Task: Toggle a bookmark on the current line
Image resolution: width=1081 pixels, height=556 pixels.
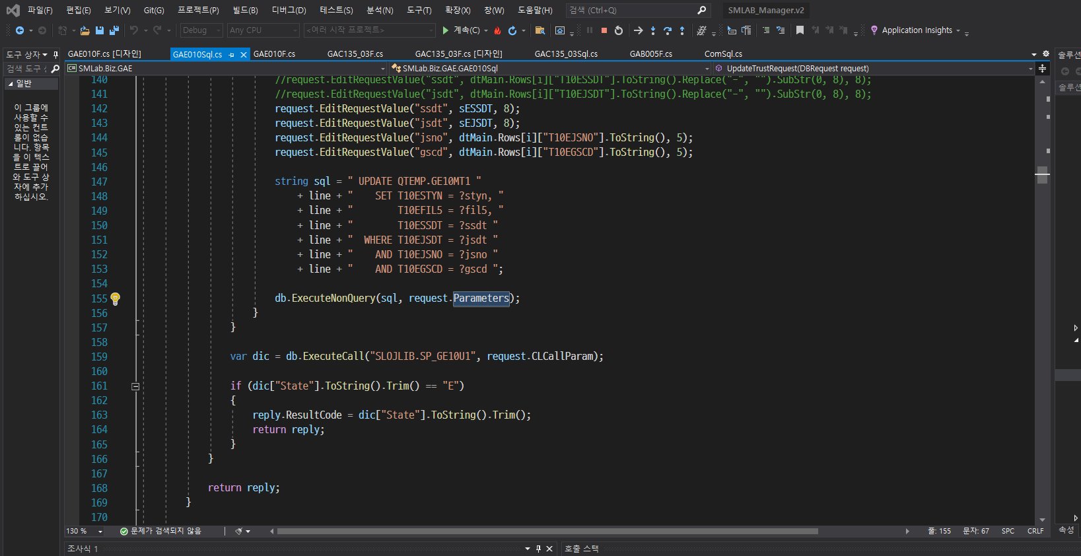Action: (800, 30)
